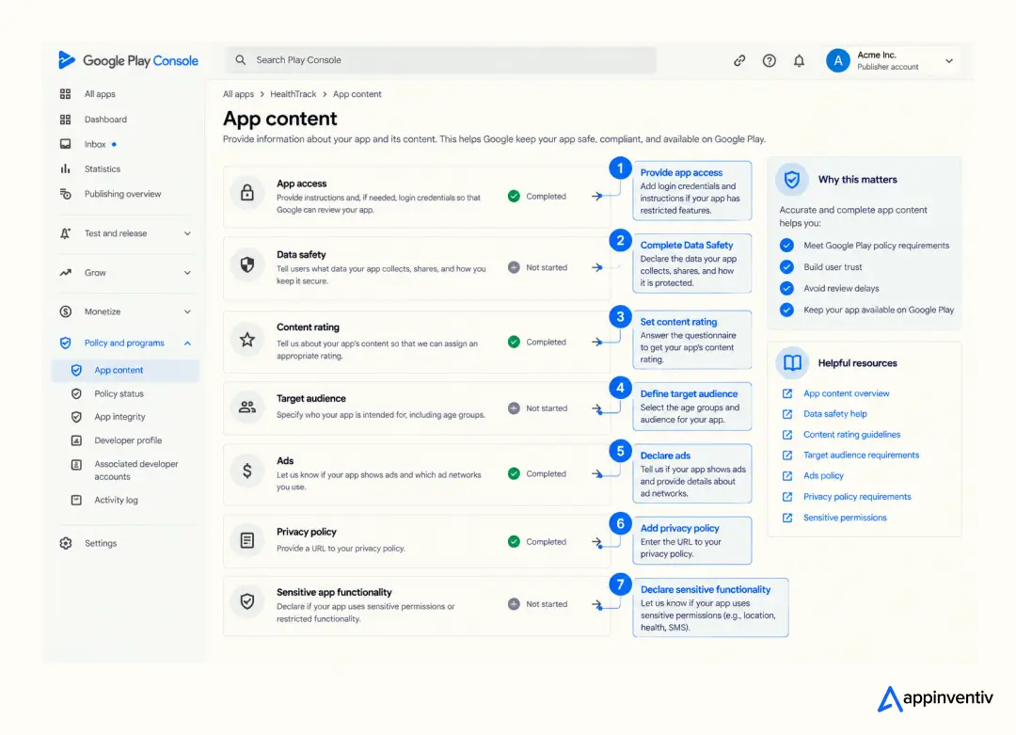The width and height of the screenshot is (1016, 735).
Task: Click the All apps grid icon
Action: 66,94
